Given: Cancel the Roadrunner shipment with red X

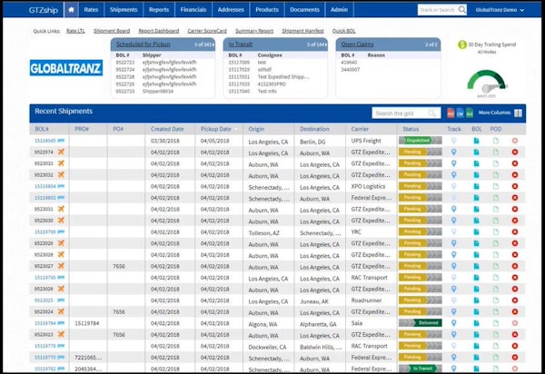Looking at the screenshot, I should click(515, 300).
